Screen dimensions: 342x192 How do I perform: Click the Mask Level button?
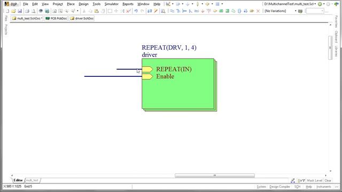coord(314,180)
